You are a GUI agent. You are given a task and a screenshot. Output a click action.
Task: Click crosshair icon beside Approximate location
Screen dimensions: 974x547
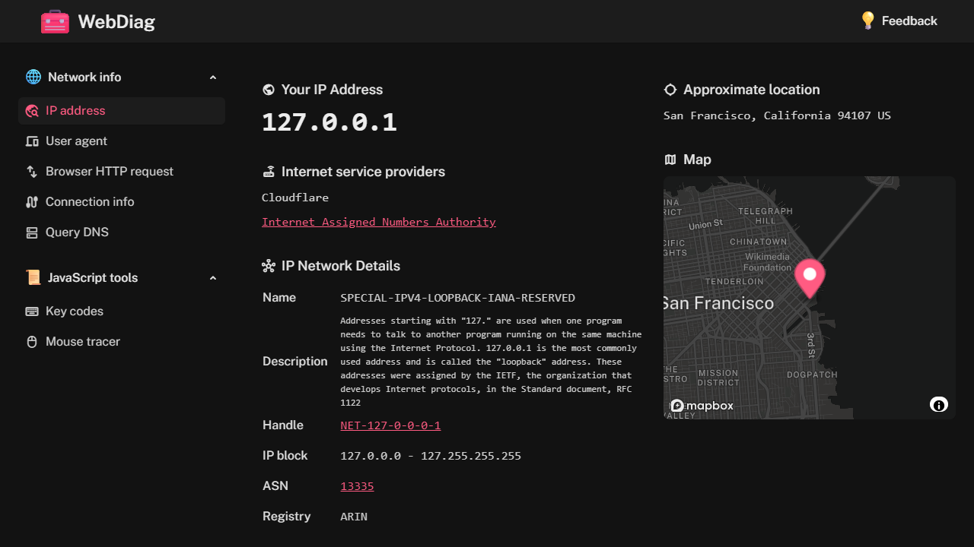tap(670, 90)
